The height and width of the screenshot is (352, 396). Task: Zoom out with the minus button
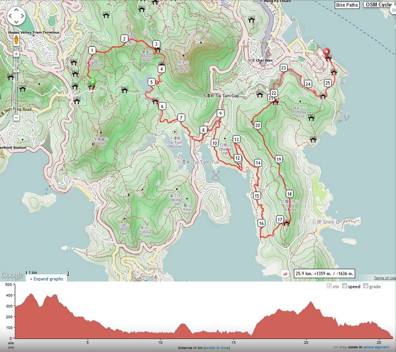tap(16, 118)
